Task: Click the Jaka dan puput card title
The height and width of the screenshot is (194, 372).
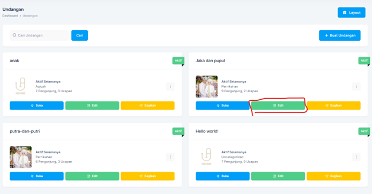Action: pos(211,61)
